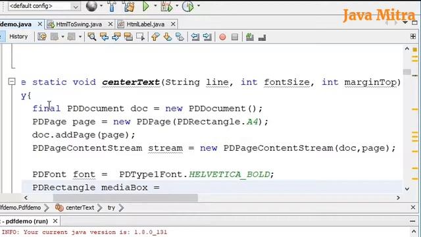Close the demo.java tab
Image resolution: width=421 pixels, height=237 pixels.
pos(39,24)
